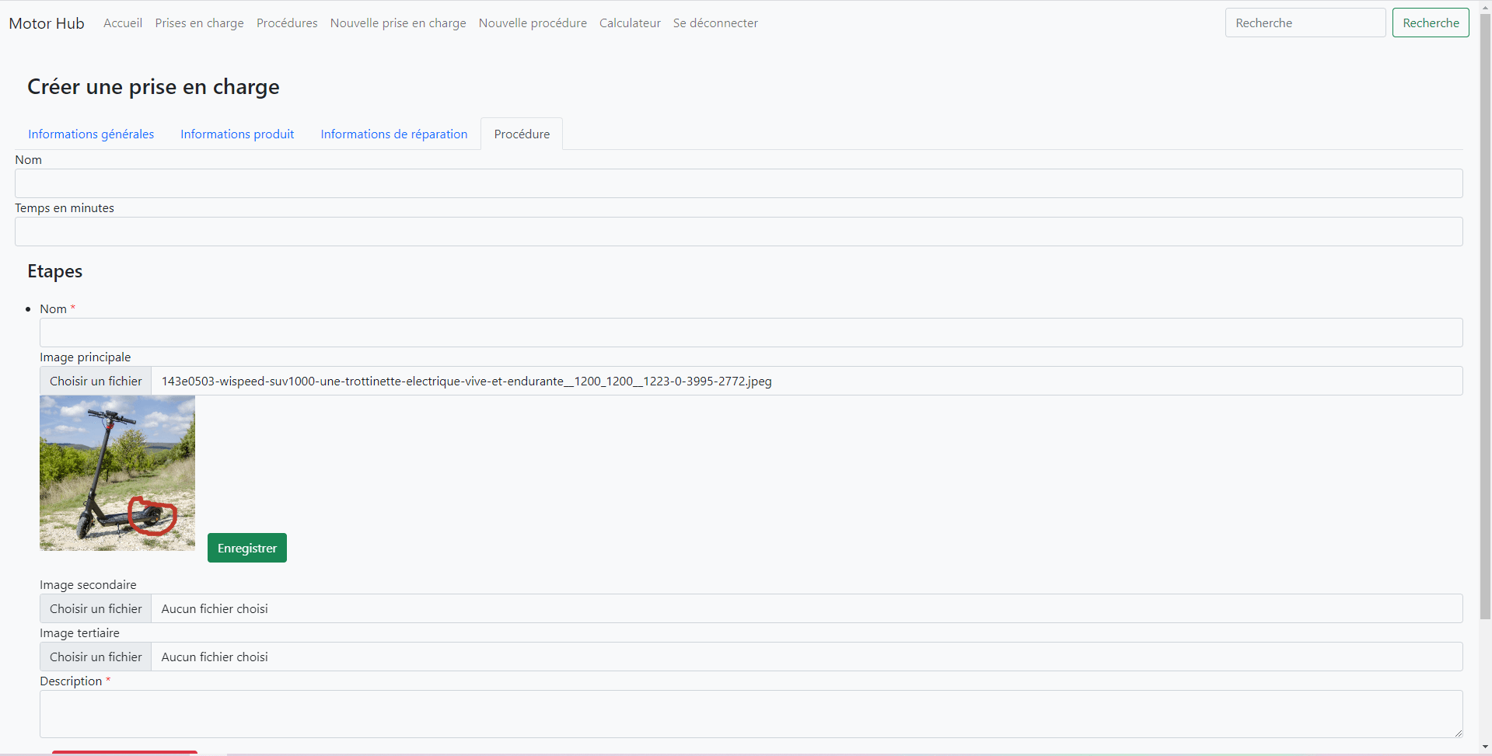Focus the Recherche search field
This screenshot has height=756, width=1492.
(x=1305, y=23)
